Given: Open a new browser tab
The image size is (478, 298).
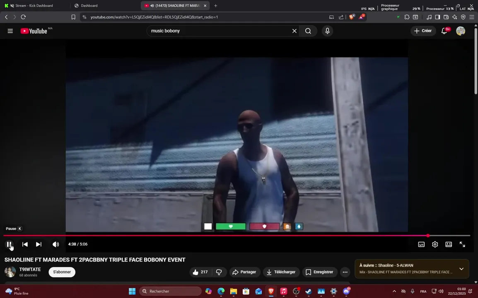Looking at the screenshot, I should 215,5.
